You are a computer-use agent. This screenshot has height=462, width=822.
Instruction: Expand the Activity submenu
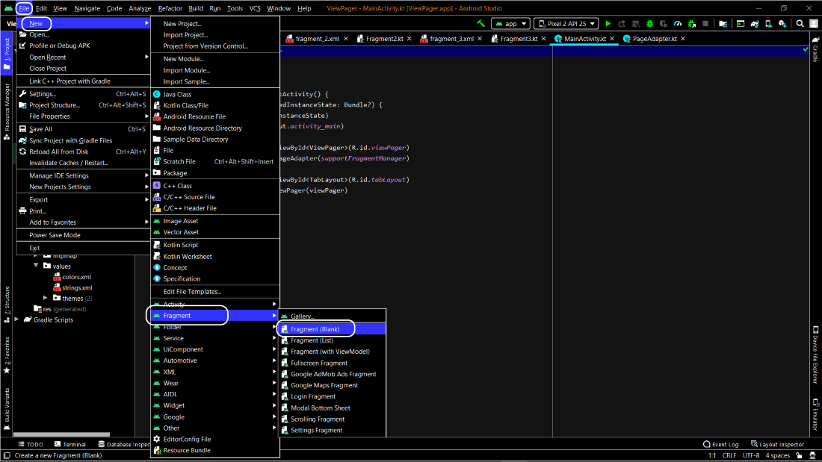point(215,305)
